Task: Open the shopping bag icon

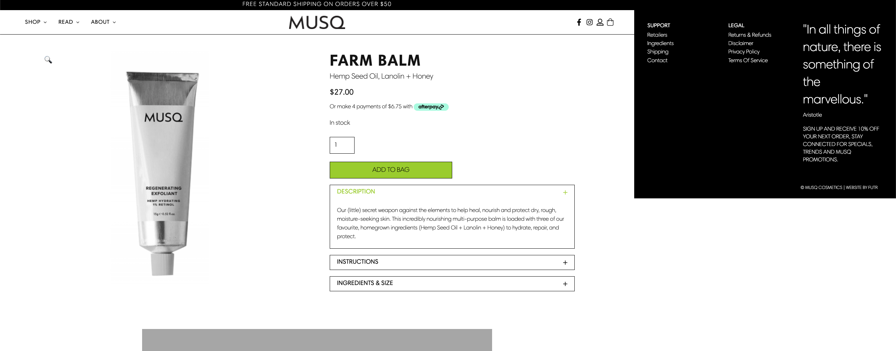Action: coord(610,22)
